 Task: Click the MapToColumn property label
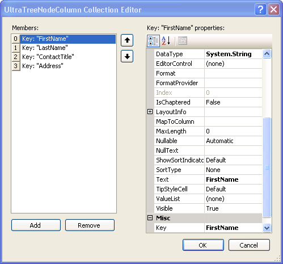175,121
